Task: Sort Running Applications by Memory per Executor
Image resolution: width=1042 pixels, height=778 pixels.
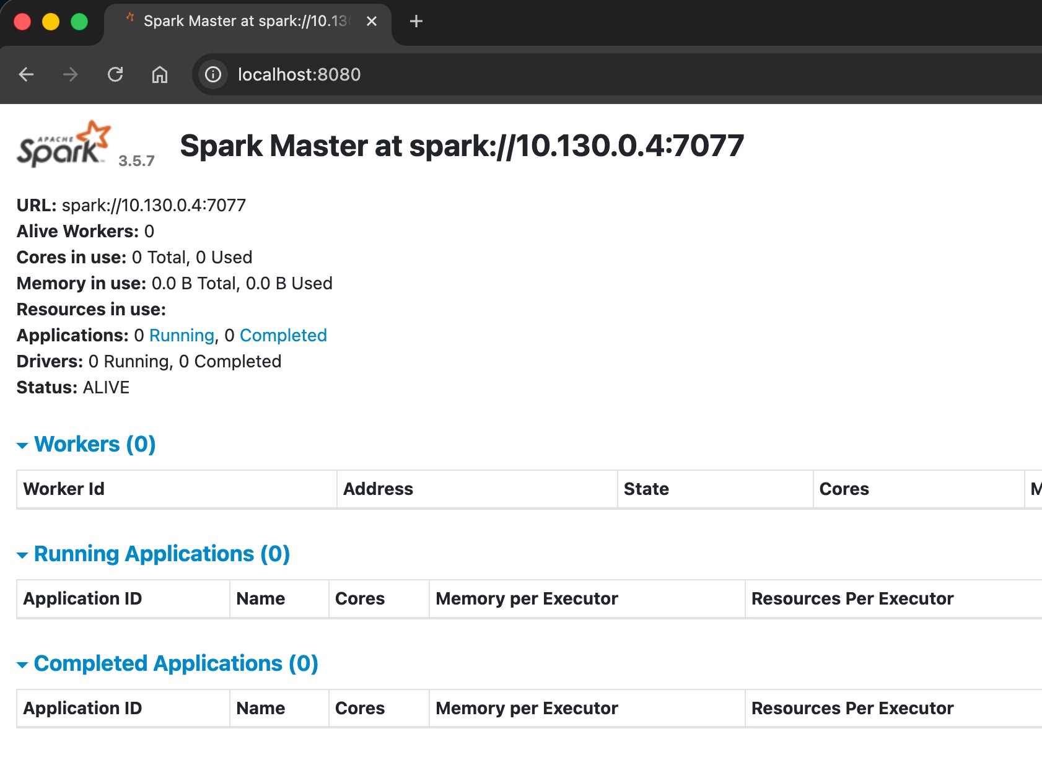Action: click(587, 599)
